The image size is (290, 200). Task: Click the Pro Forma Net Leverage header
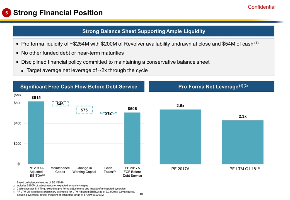pyautogui.click(x=212, y=86)
